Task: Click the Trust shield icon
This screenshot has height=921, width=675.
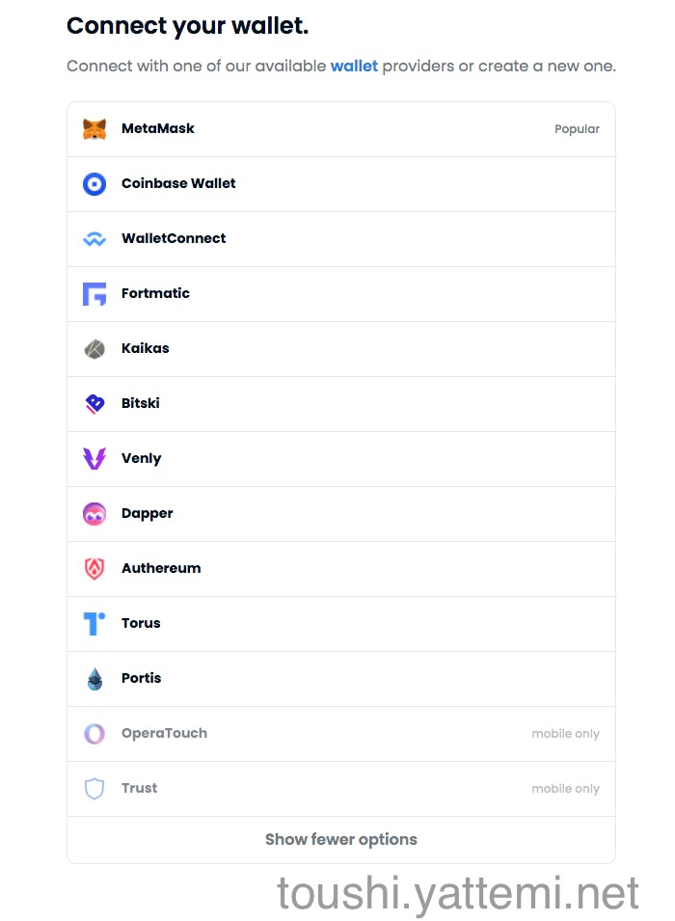Action: pos(94,789)
